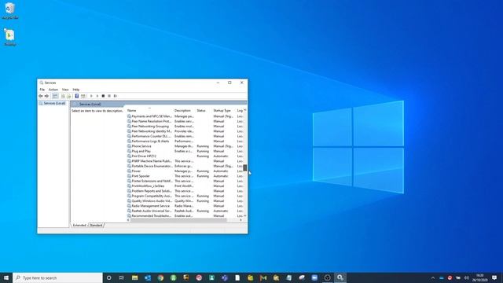Open the Action Center notification icon
503x283 pixels.
[494, 277]
